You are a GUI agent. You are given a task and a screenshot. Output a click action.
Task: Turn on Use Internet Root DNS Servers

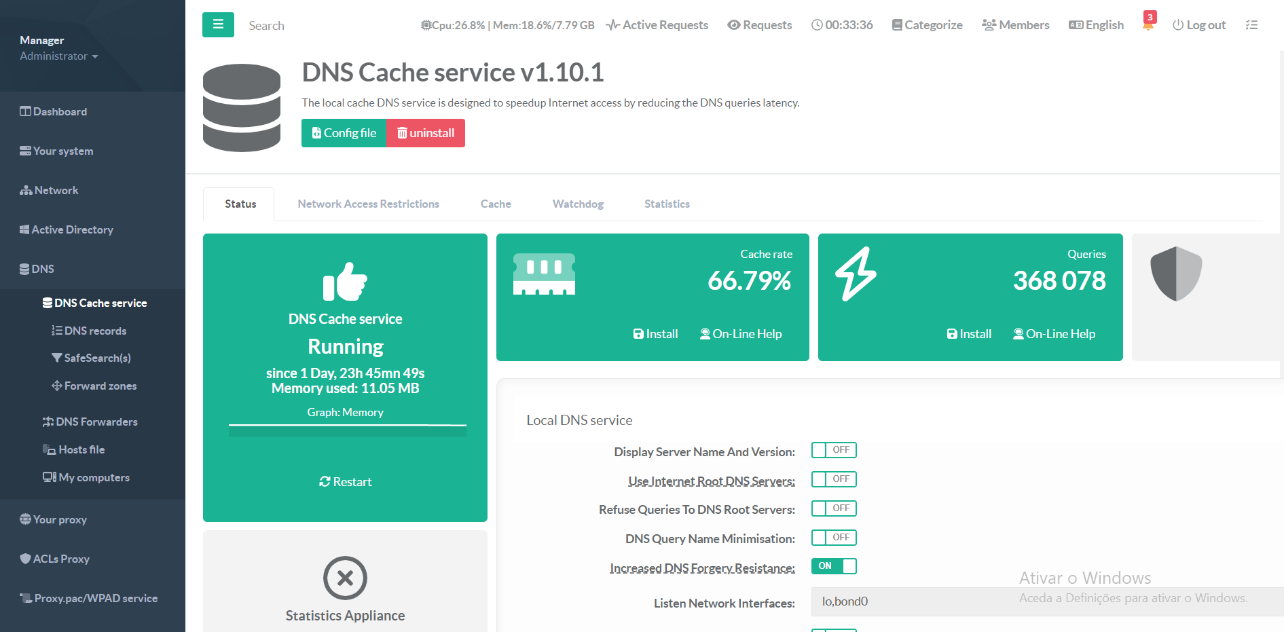tap(834, 479)
